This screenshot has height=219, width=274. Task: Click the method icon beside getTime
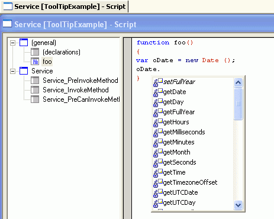coord(158,173)
